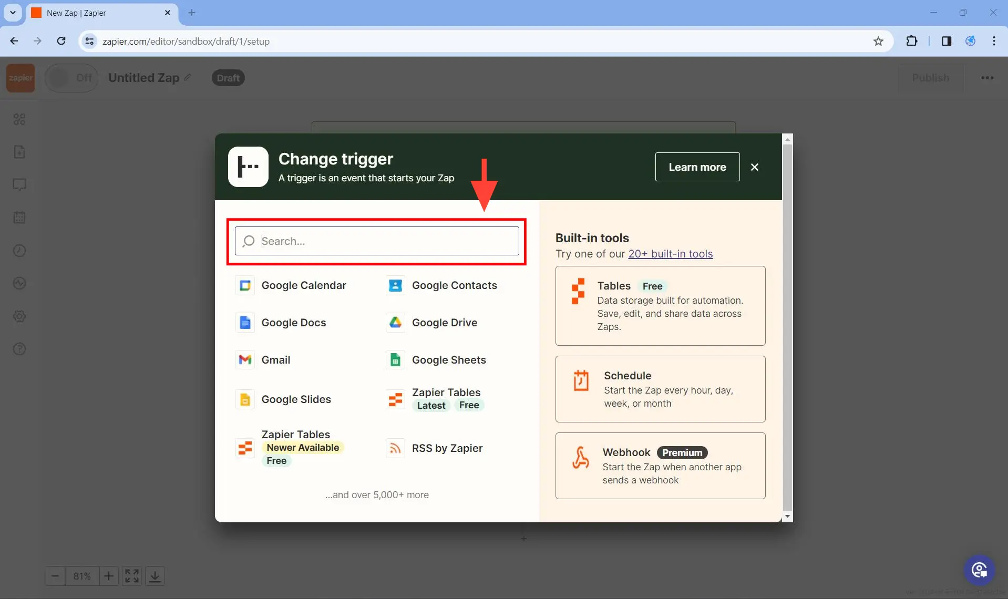1008x599 pixels.
Task: Open the history clock sidebar icon
Action: tap(19, 251)
